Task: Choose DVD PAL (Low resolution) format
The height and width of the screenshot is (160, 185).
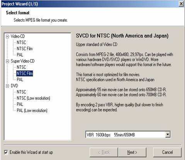Action: (32, 111)
